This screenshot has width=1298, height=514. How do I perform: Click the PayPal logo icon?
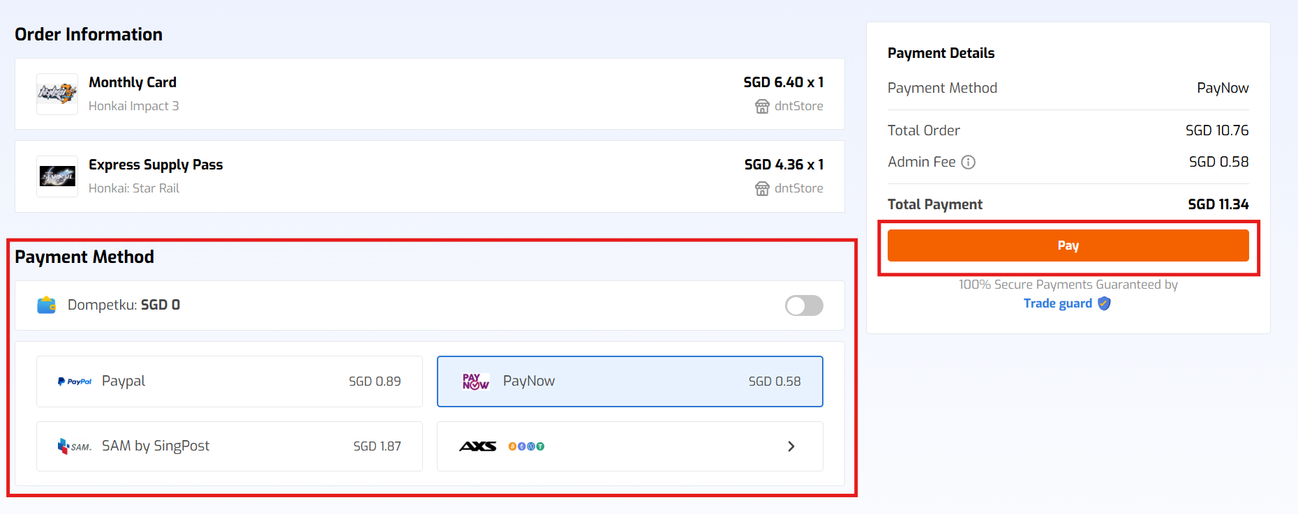pyautogui.click(x=75, y=381)
